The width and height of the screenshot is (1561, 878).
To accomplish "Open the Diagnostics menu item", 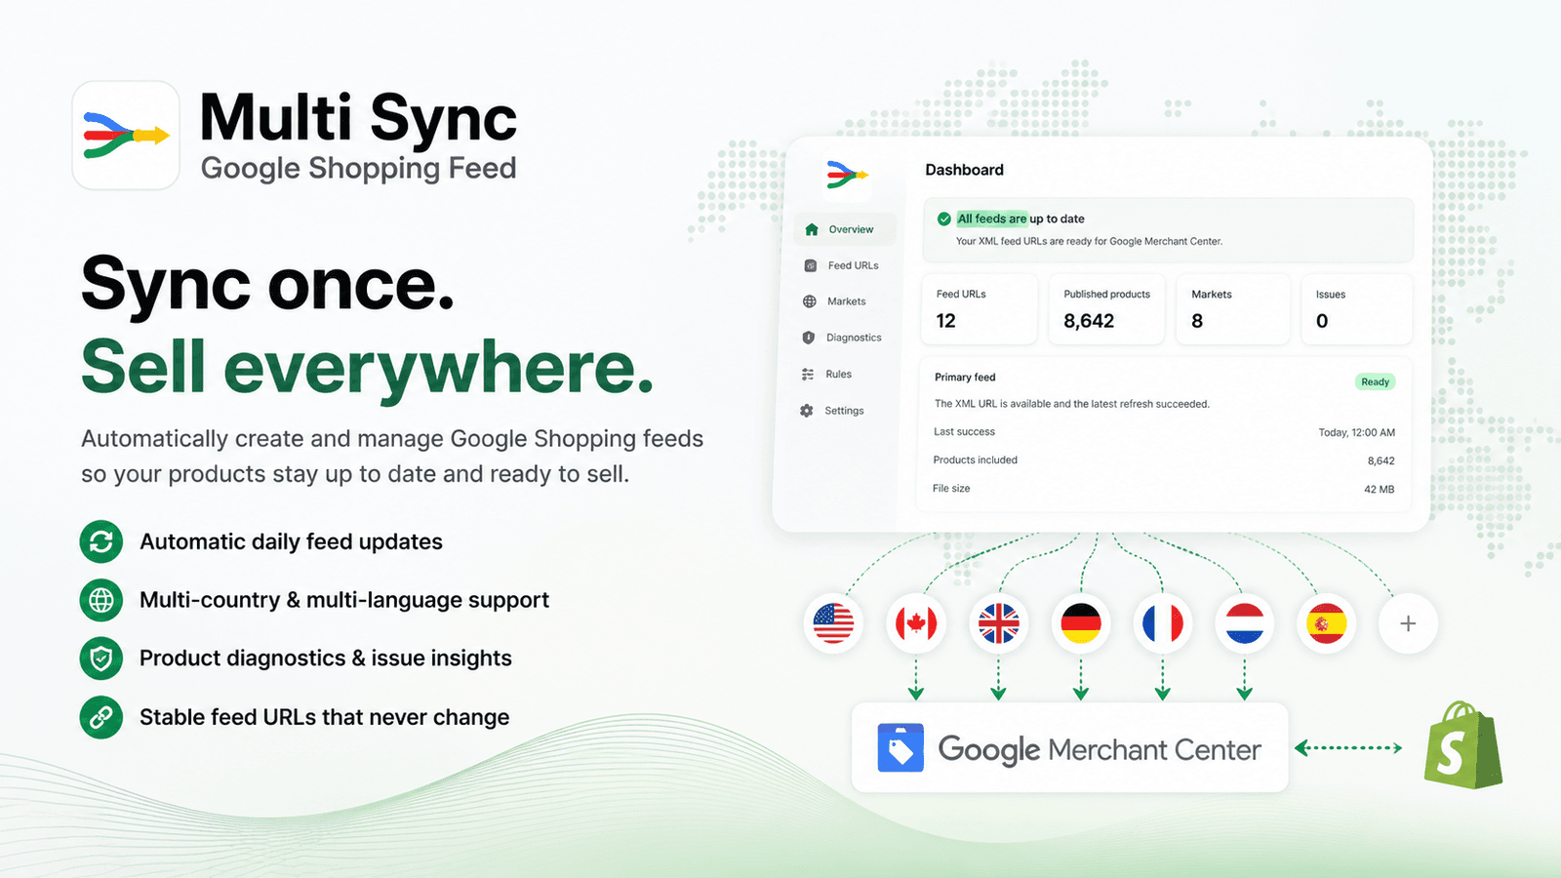I will (843, 338).
